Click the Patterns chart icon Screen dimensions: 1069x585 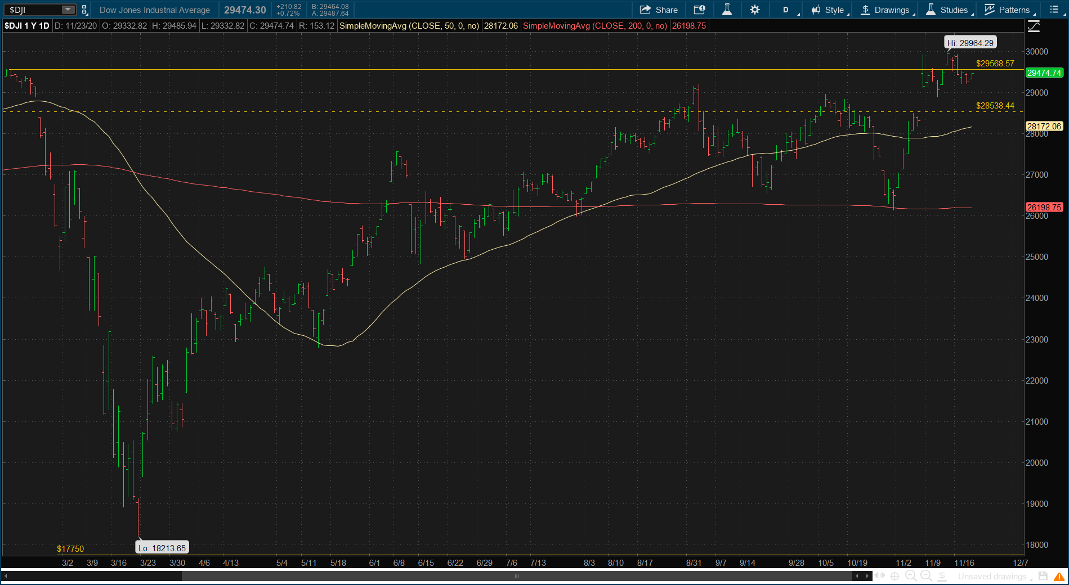click(990, 10)
